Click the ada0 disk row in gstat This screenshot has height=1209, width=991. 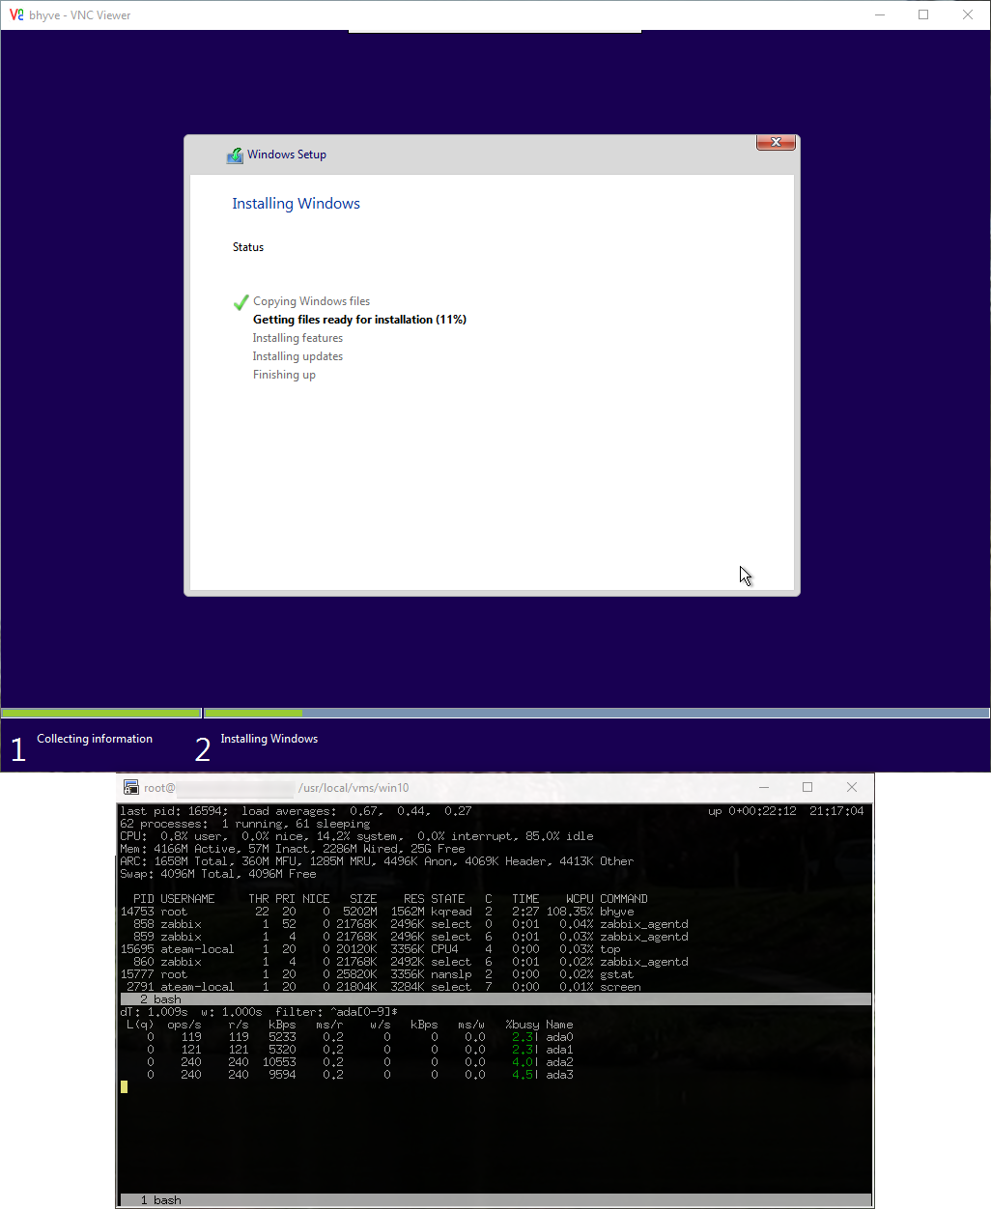pyautogui.click(x=360, y=1037)
